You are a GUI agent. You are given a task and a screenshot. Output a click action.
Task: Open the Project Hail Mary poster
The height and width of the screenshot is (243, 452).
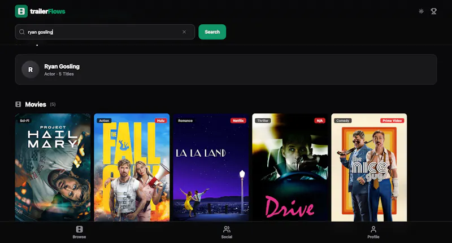(x=53, y=167)
